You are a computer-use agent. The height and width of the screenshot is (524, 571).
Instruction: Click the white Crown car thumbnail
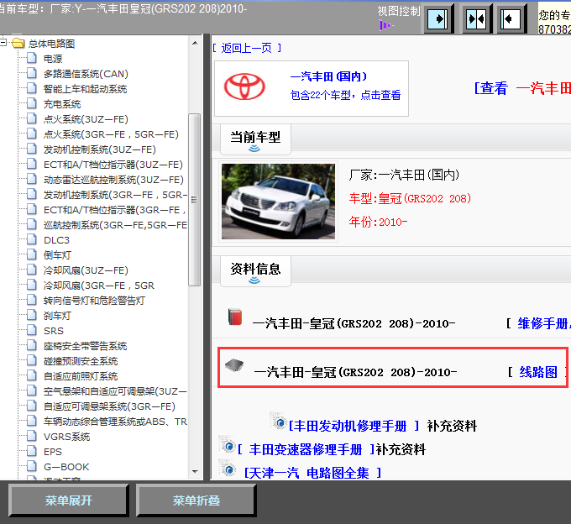(278, 202)
